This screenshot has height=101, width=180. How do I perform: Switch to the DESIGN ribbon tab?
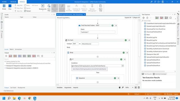13,2
